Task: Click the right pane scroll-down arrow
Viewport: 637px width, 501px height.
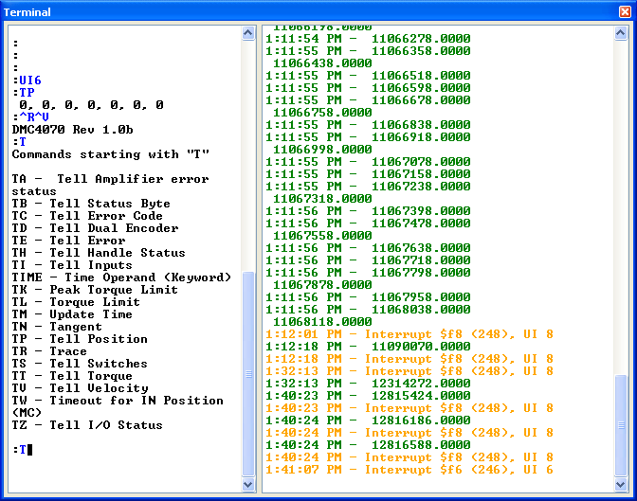Action: 621,484
